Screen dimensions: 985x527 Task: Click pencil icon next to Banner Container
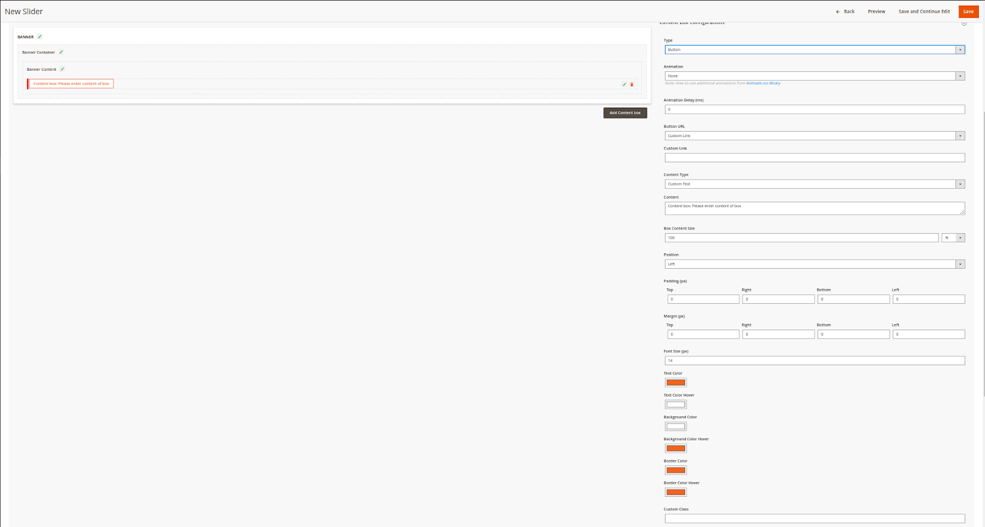click(x=61, y=52)
